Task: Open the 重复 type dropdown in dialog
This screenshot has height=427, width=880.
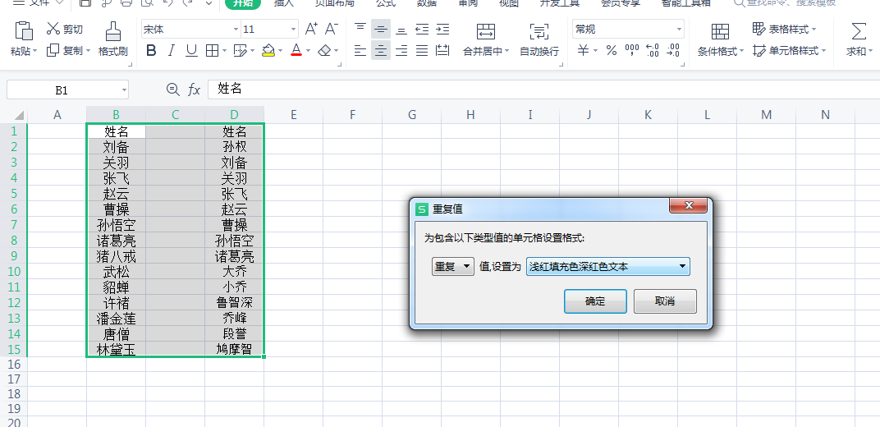Action: (x=453, y=267)
